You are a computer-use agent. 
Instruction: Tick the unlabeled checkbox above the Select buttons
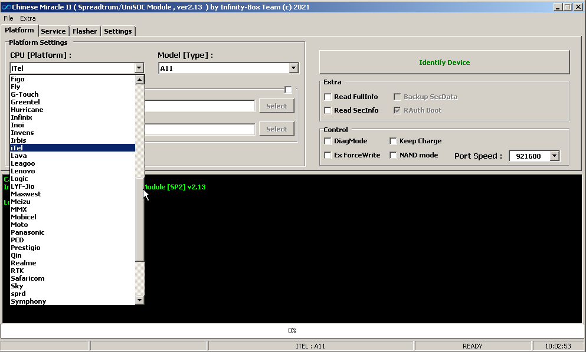(288, 90)
